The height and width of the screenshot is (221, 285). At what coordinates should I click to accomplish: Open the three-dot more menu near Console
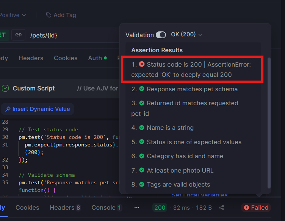click(137, 207)
